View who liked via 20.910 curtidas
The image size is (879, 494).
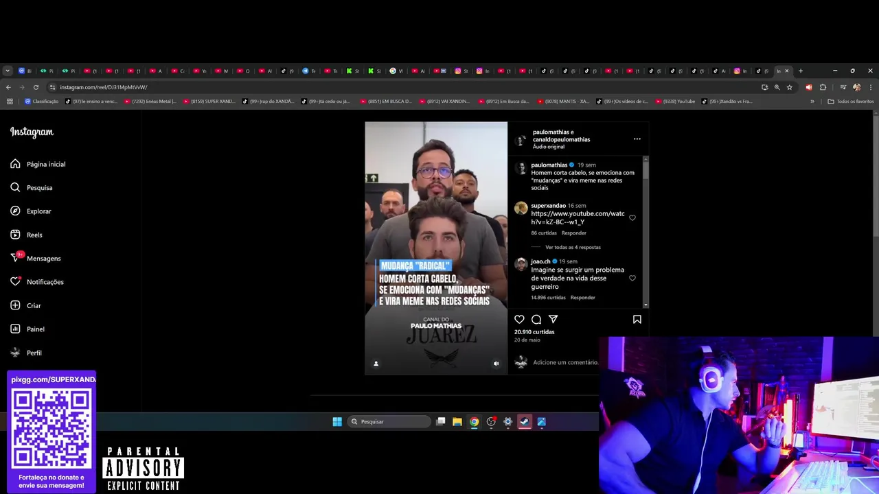[534, 332]
